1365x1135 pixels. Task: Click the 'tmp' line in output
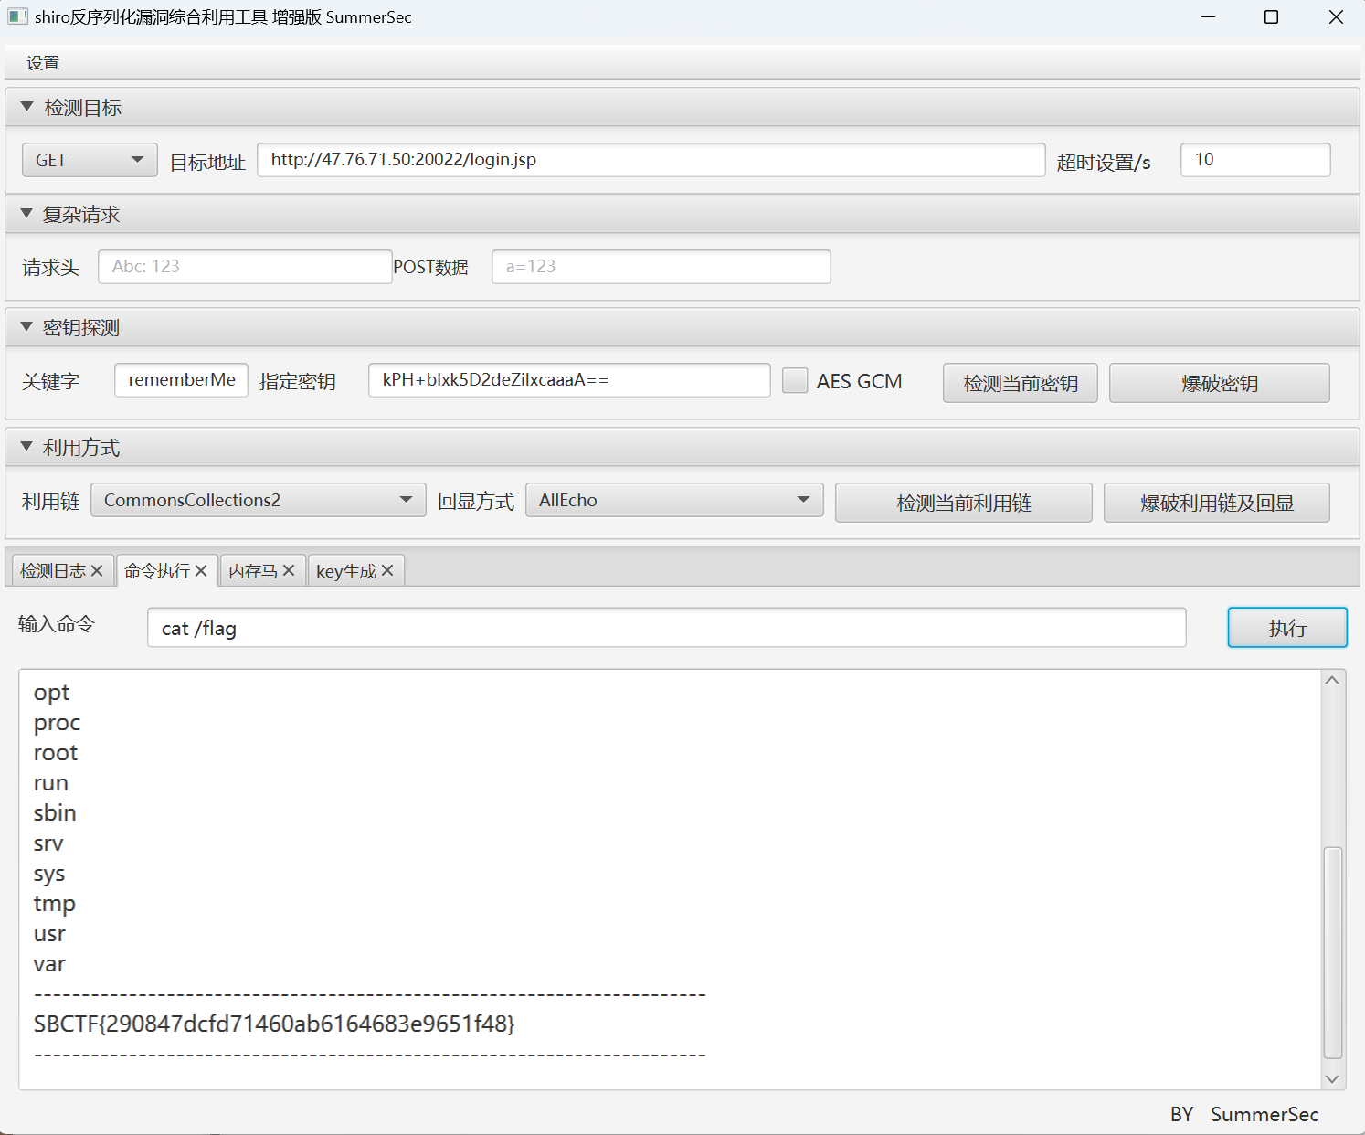[x=55, y=904]
